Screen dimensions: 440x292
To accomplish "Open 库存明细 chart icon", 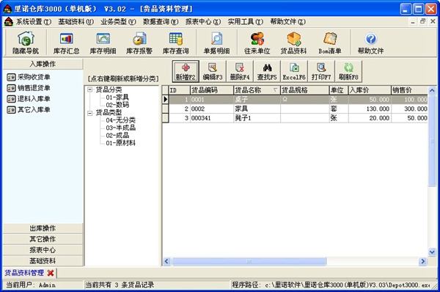I will click(x=103, y=43).
